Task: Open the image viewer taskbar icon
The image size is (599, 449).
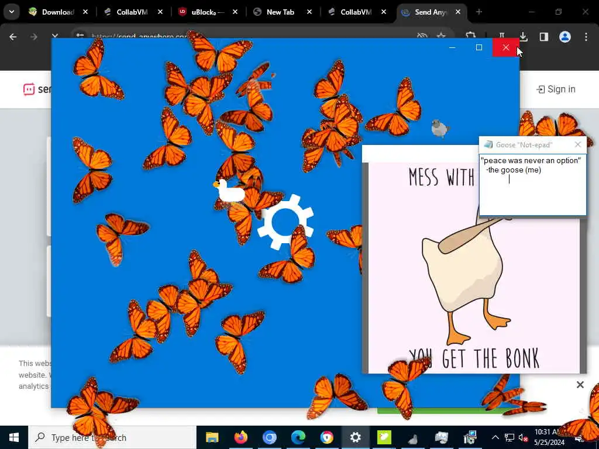Action: (441, 437)
